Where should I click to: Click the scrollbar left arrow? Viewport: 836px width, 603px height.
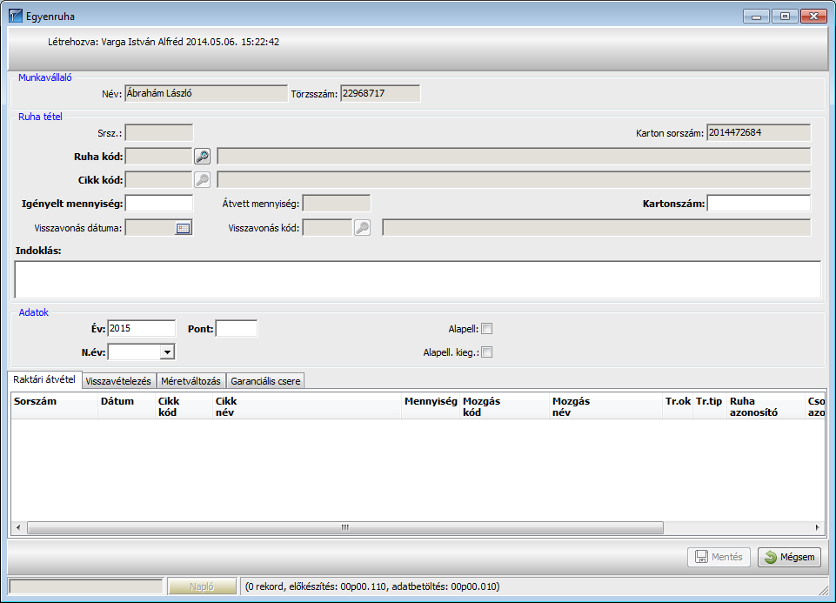[x=18, y=527]
